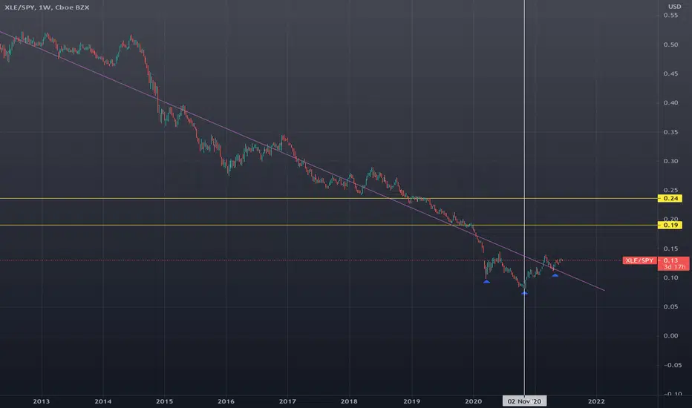692x408 pixels.
Task: Click the 2017 label on the time axis
Action: click(287, 401)
